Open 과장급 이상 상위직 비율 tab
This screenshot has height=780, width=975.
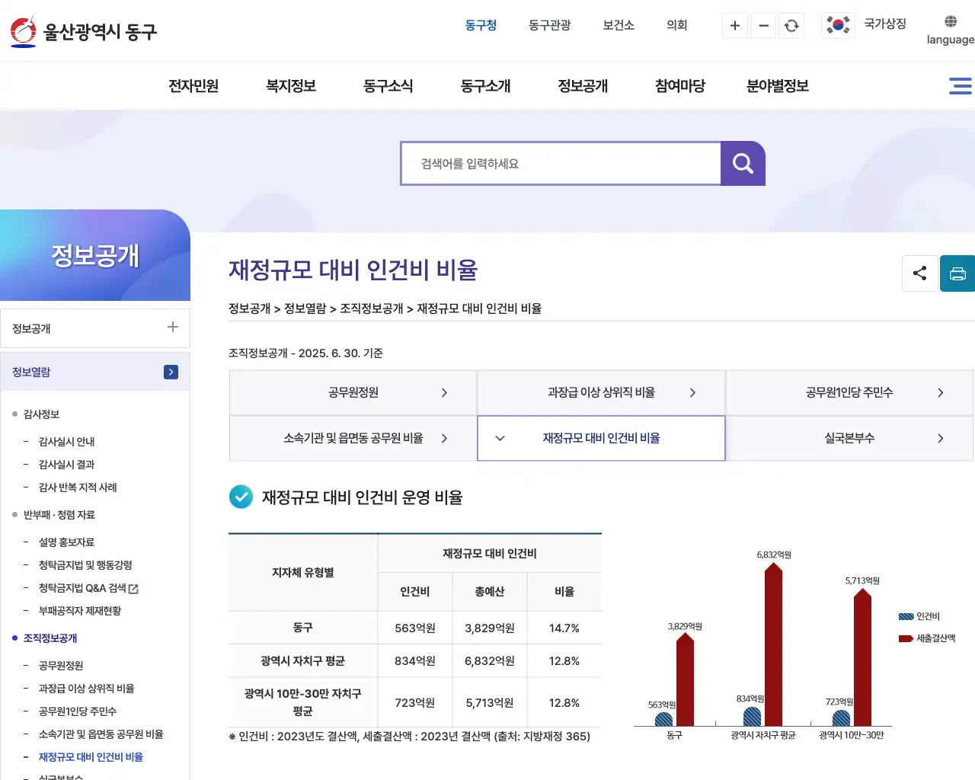(x=601, y=392)
